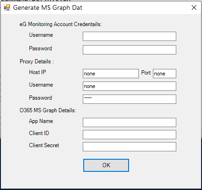This screenshot has height=190, width=202.
Task: Click the 'Client Secret' label
Action: pyautogui.click(x=44, y=145)
